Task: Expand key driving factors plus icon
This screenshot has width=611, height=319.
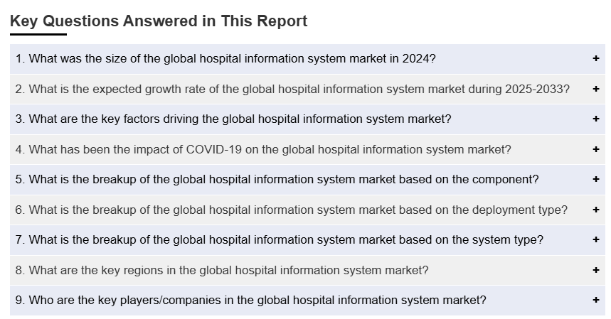Action: click(595, 119)
